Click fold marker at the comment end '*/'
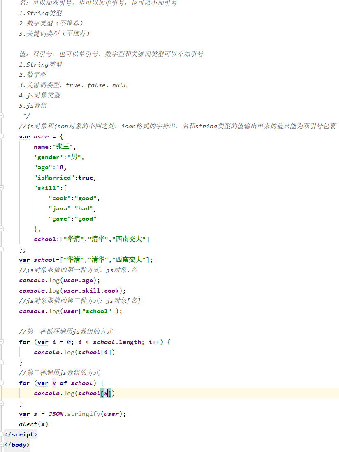This screenshot has width=339, height=452. (2, 115)
